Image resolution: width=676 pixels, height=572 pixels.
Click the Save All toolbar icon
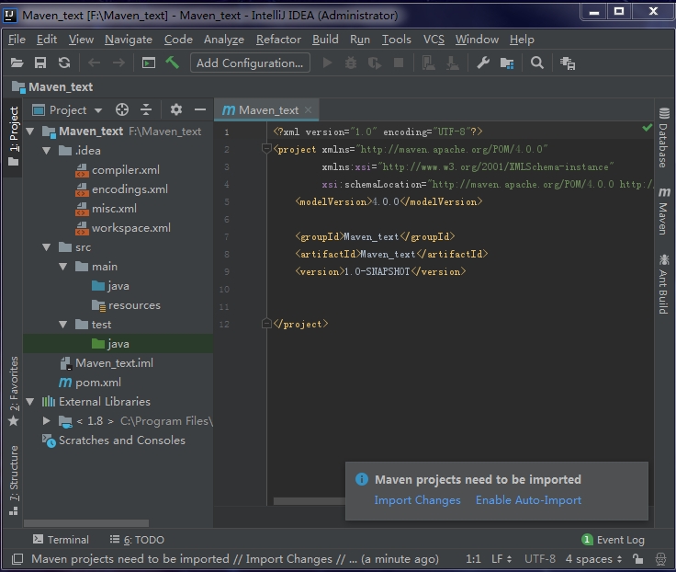pos(40,63)
